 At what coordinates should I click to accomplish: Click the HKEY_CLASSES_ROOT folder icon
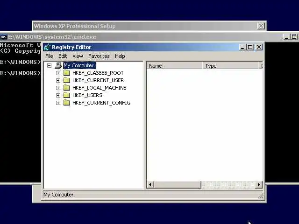click(x=66, y=73)
